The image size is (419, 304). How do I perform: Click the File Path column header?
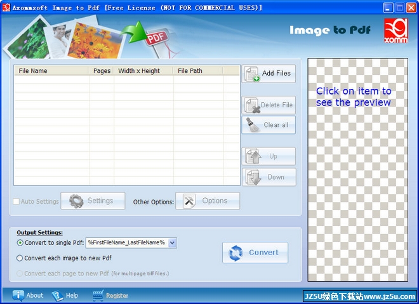coord(198,71)
